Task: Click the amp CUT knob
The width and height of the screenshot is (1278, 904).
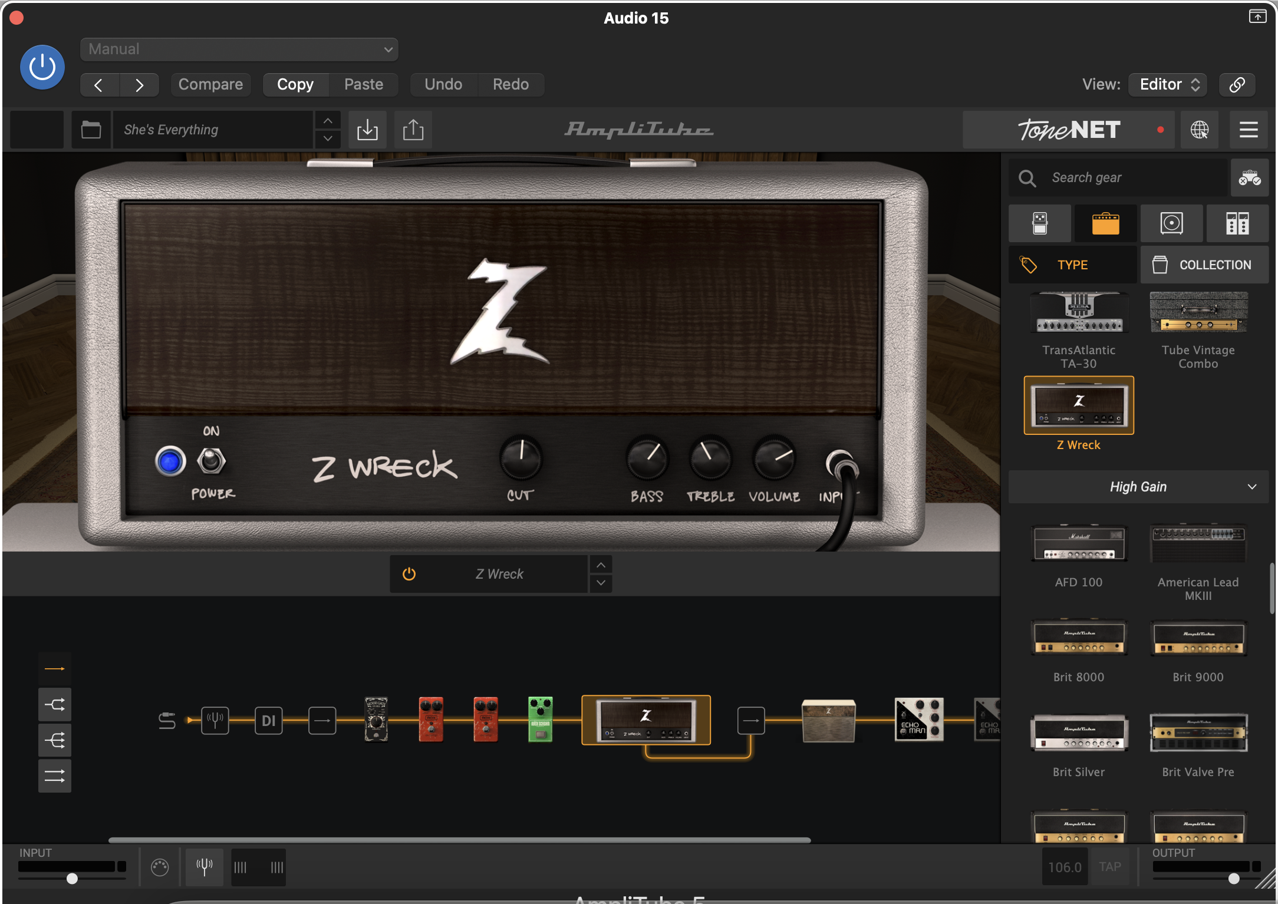Action: click(521, 458)
